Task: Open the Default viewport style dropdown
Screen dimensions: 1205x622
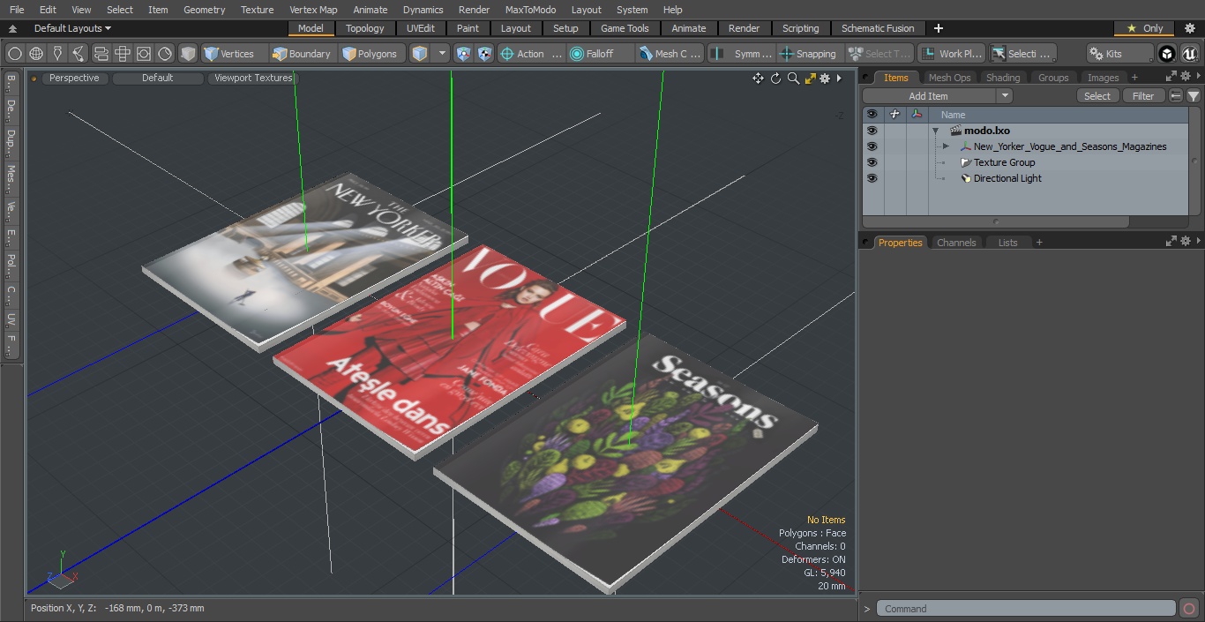Action: pos(157,79)
